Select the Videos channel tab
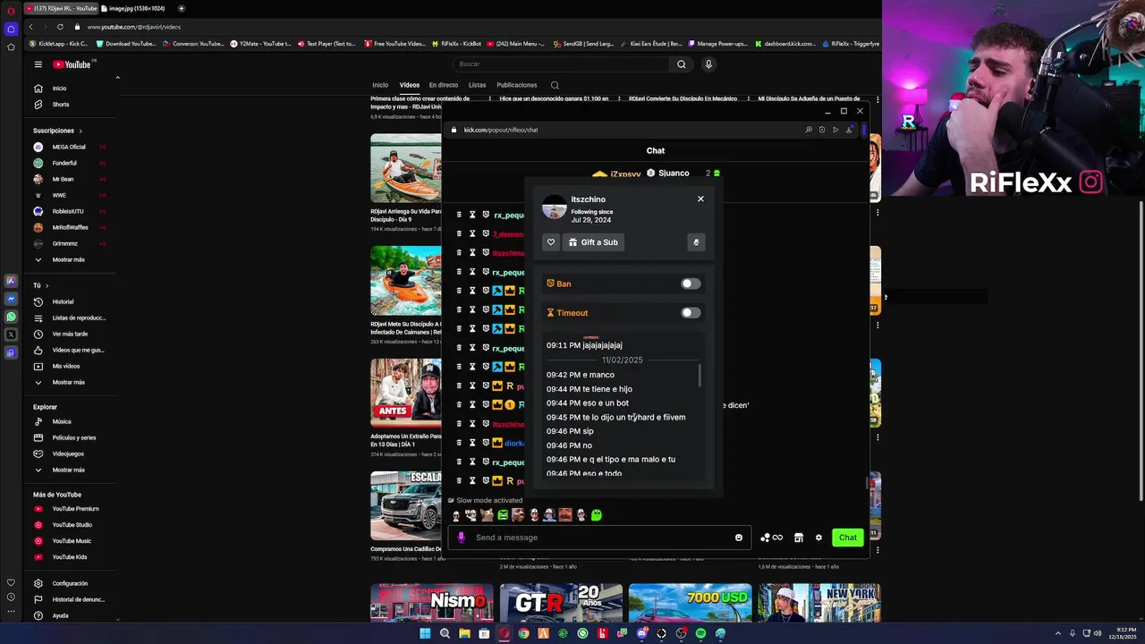This screenshot has height=644, width=1145. 410,85
